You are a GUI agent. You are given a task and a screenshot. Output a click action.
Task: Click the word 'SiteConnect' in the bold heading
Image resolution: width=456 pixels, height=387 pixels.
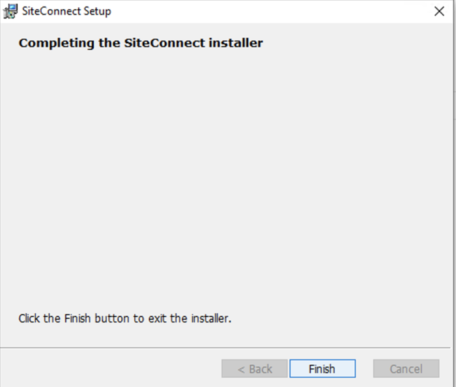[x=160, y=43]
